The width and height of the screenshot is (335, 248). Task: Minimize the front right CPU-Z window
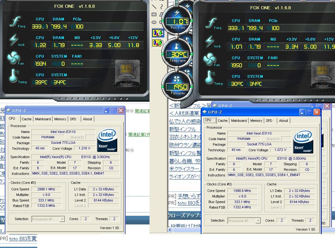coord(302,112)
